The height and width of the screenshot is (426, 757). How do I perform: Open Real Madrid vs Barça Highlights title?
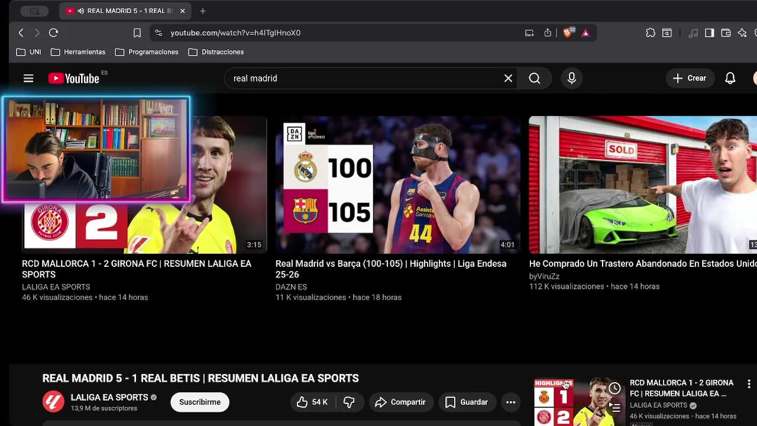391,269
